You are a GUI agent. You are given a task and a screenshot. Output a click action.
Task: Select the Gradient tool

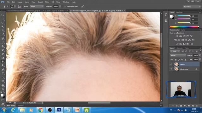click(3, 58)
